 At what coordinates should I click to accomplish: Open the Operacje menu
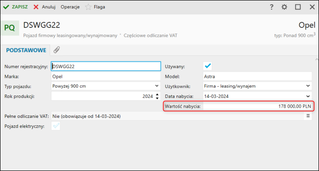(70, 7)
